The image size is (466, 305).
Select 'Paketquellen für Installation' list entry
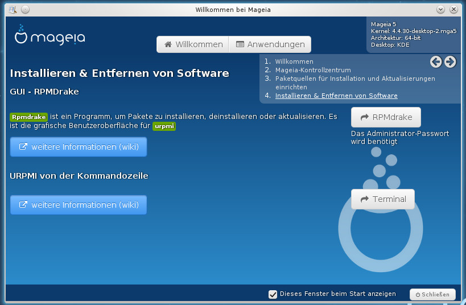[355, 83]
